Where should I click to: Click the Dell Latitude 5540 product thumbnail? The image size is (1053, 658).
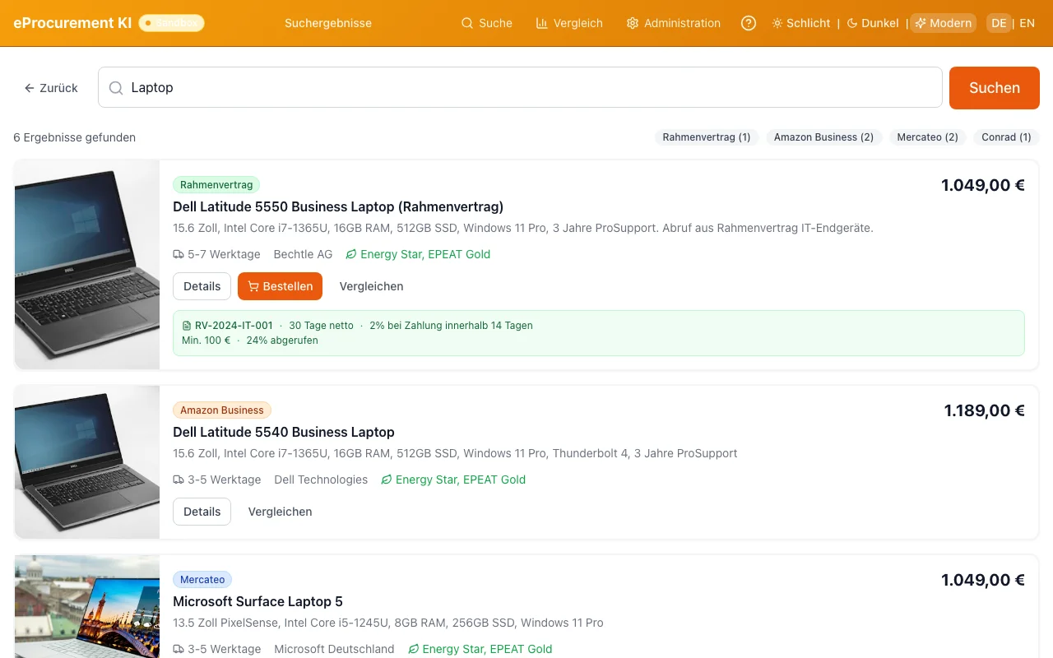coord(87,462)
